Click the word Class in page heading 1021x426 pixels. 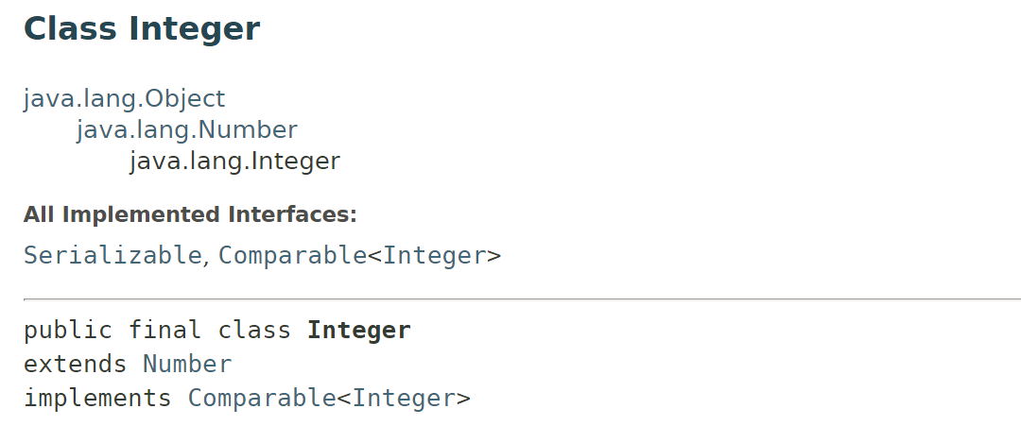pyautogui.click(x=70, y=29)
